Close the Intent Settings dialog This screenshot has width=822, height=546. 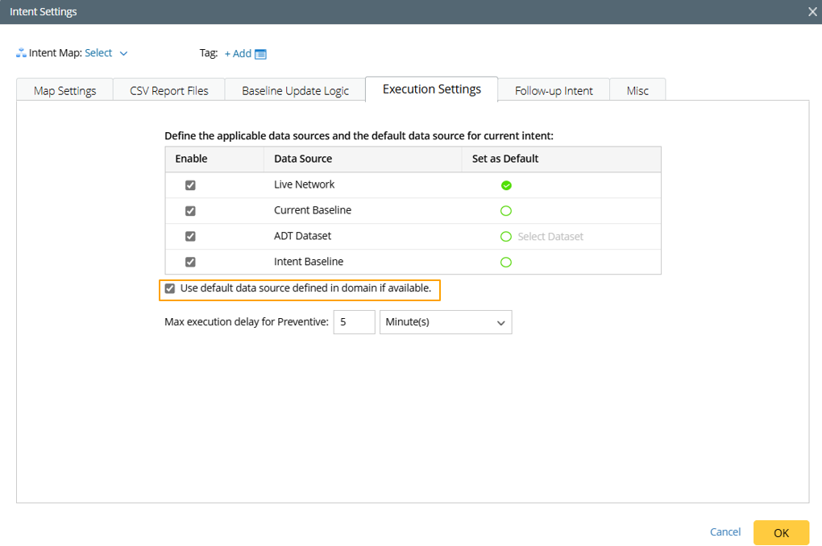point(812,12)
